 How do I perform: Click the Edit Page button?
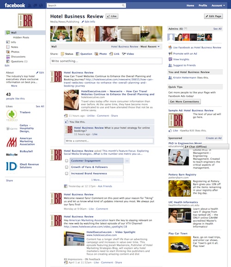tap(213, 16)
